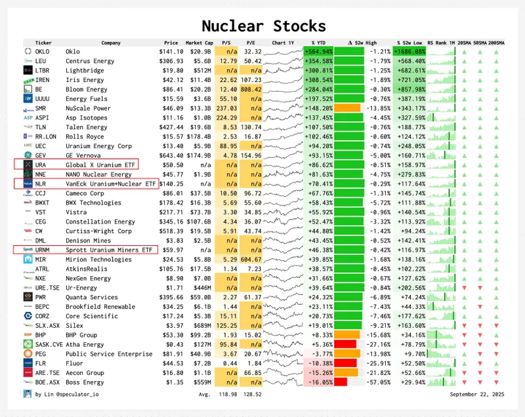Click Vistra price $217.71

click(171, 212)
